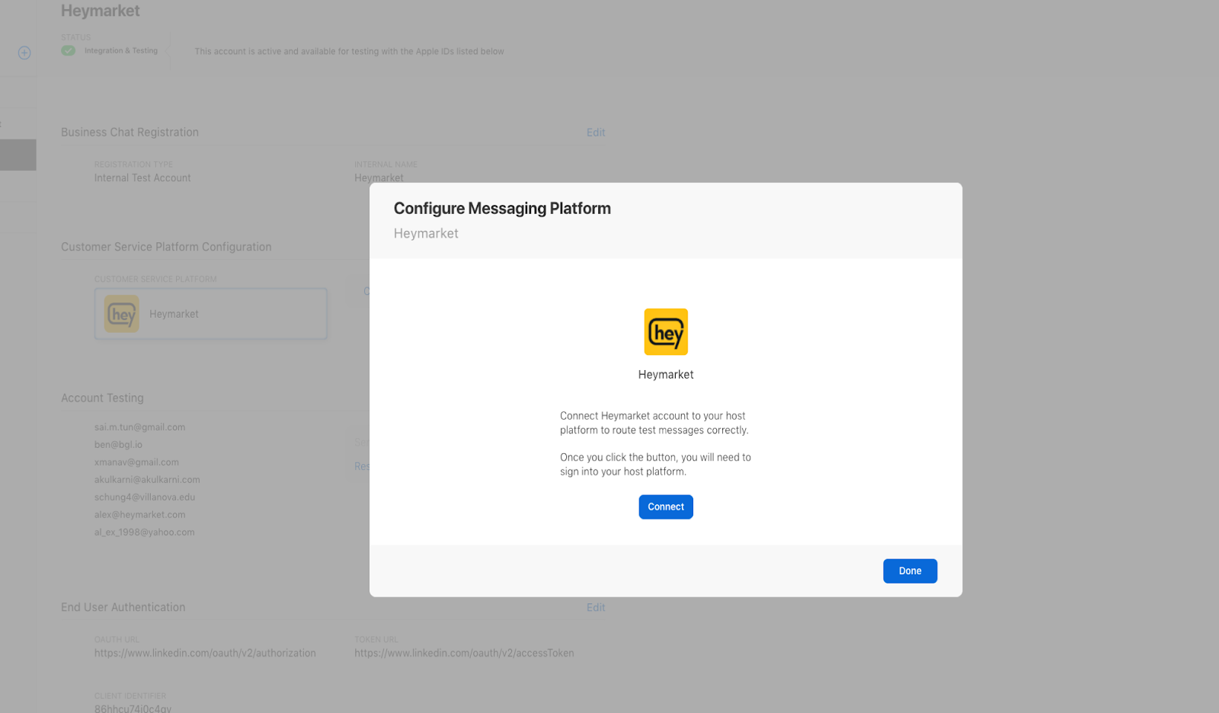
Task: Click the green status checkmark icon
Action: click(69, 50)
